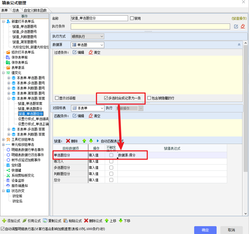
Task: Click the red eraser icon beside execution condition
Action: click(243, 26)
